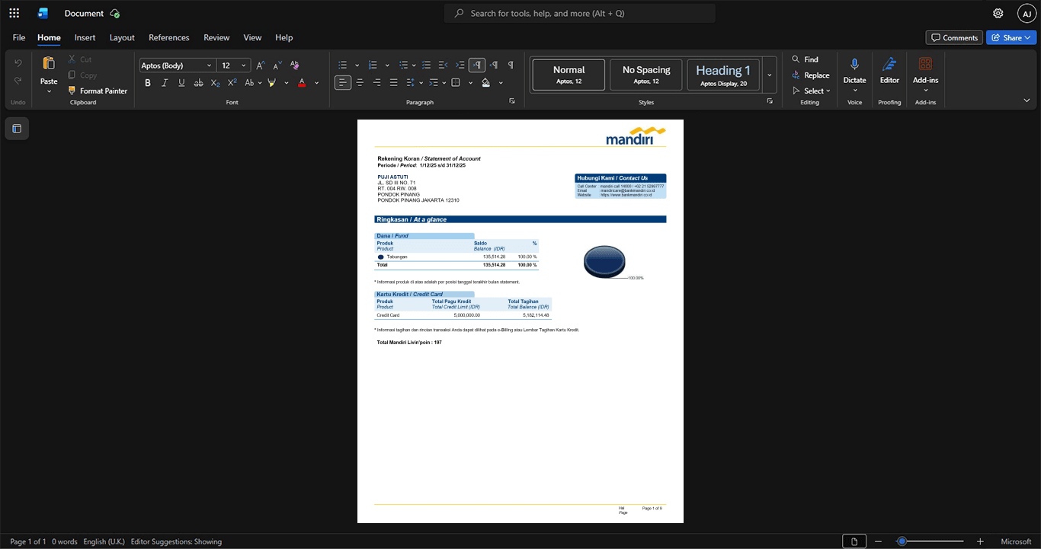The image size is (1041, 549).
Task: Toggle bold formatting
Action: click(148, 82)
